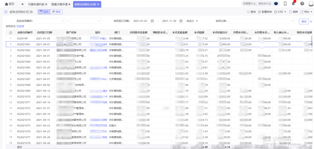Open the mobile phone icon in header

click(x=285, y=3)
